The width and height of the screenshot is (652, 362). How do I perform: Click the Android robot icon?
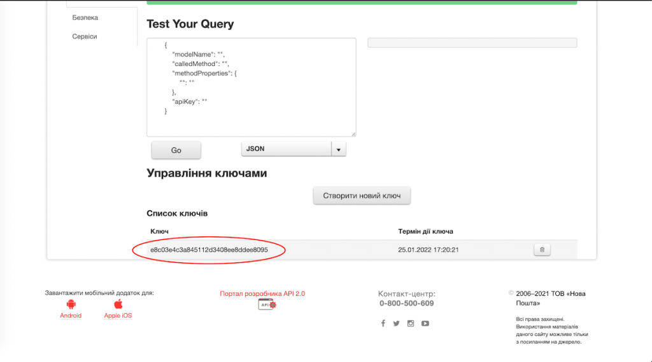71,304
